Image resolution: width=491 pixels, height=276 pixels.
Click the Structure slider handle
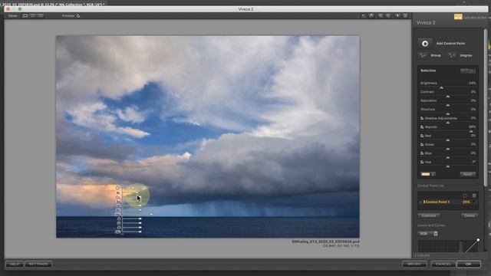[x=448, y=114]
